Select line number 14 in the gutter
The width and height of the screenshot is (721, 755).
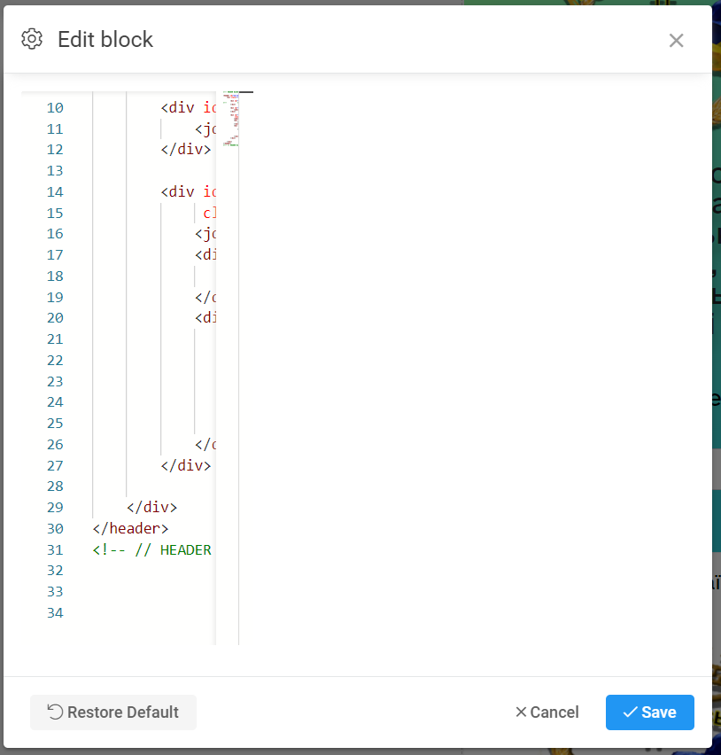coord(55,192)
